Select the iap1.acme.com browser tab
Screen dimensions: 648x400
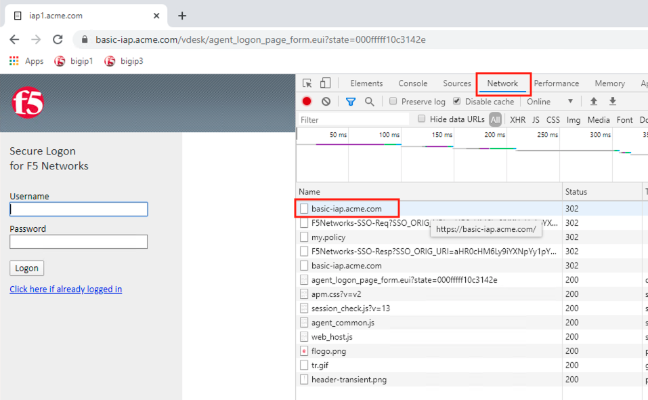tap(86, 16)
